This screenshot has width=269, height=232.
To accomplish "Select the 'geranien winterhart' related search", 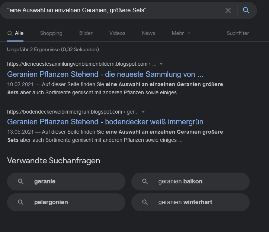I will [190, 202].
